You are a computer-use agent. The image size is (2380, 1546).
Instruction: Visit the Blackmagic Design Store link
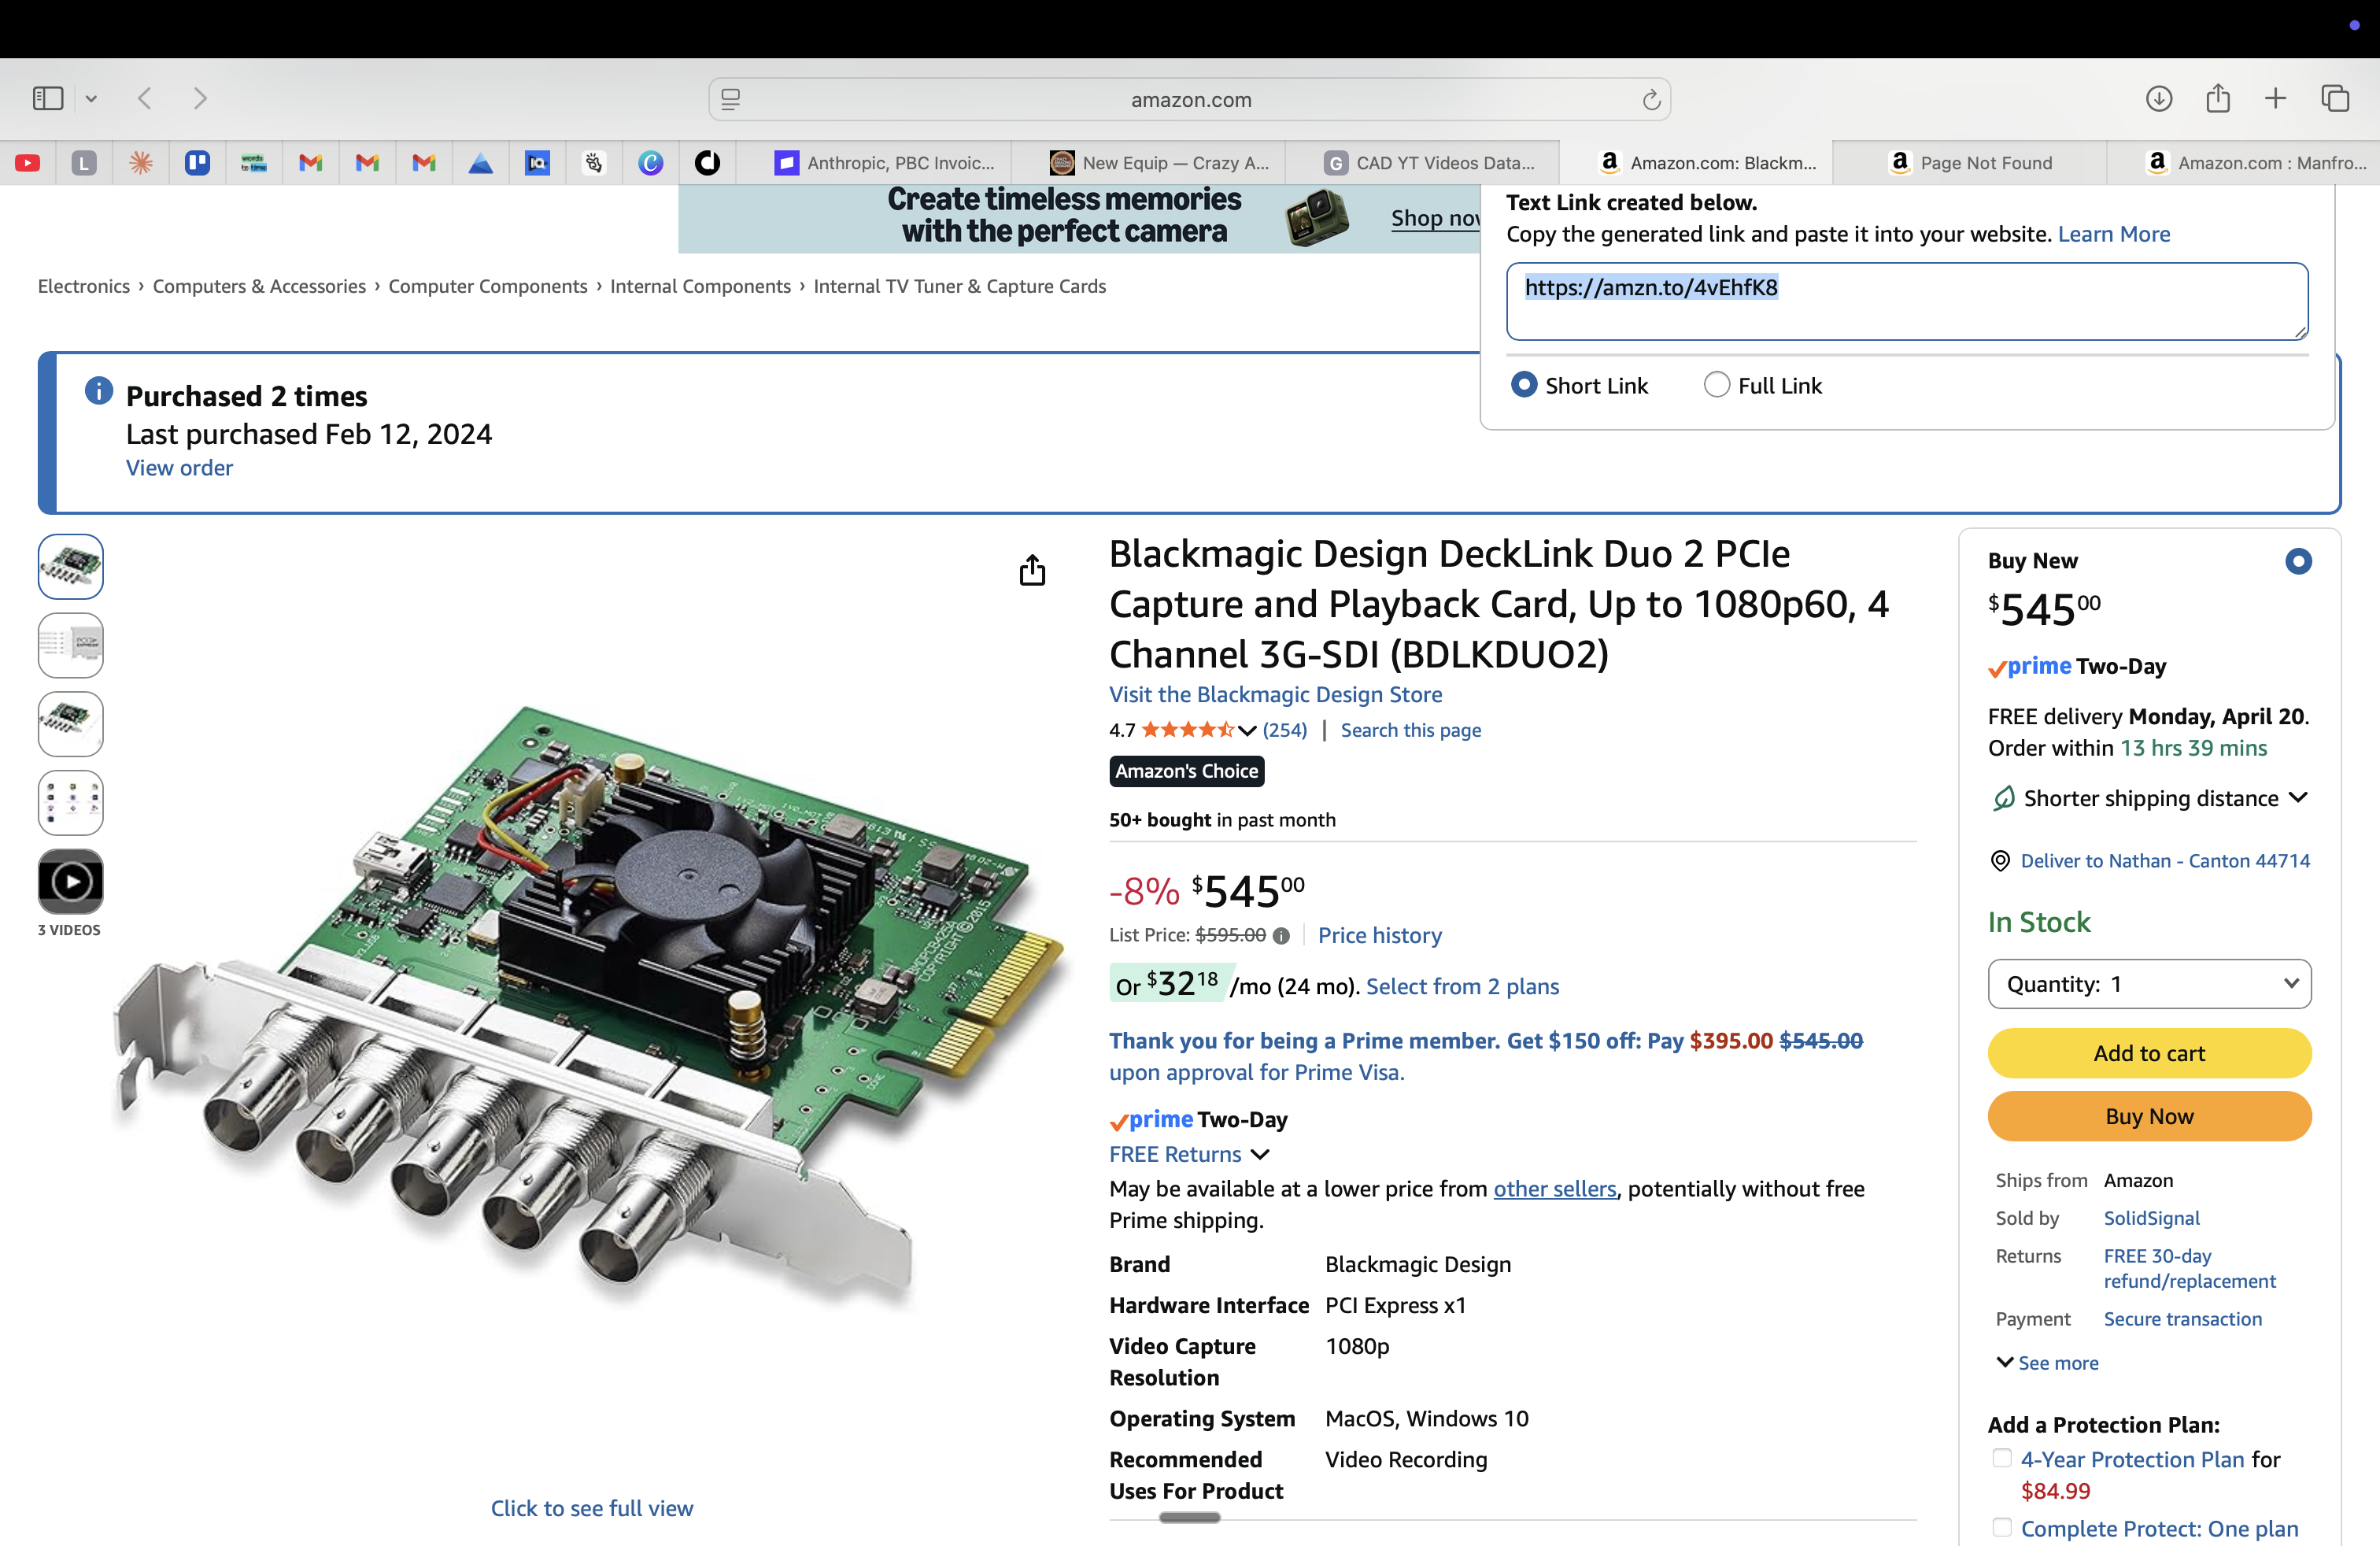coord(1275,694)
